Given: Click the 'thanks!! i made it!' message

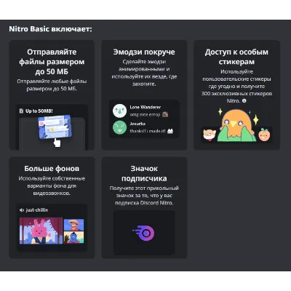Looking at the screenshot, I should (x=148, y=131).
